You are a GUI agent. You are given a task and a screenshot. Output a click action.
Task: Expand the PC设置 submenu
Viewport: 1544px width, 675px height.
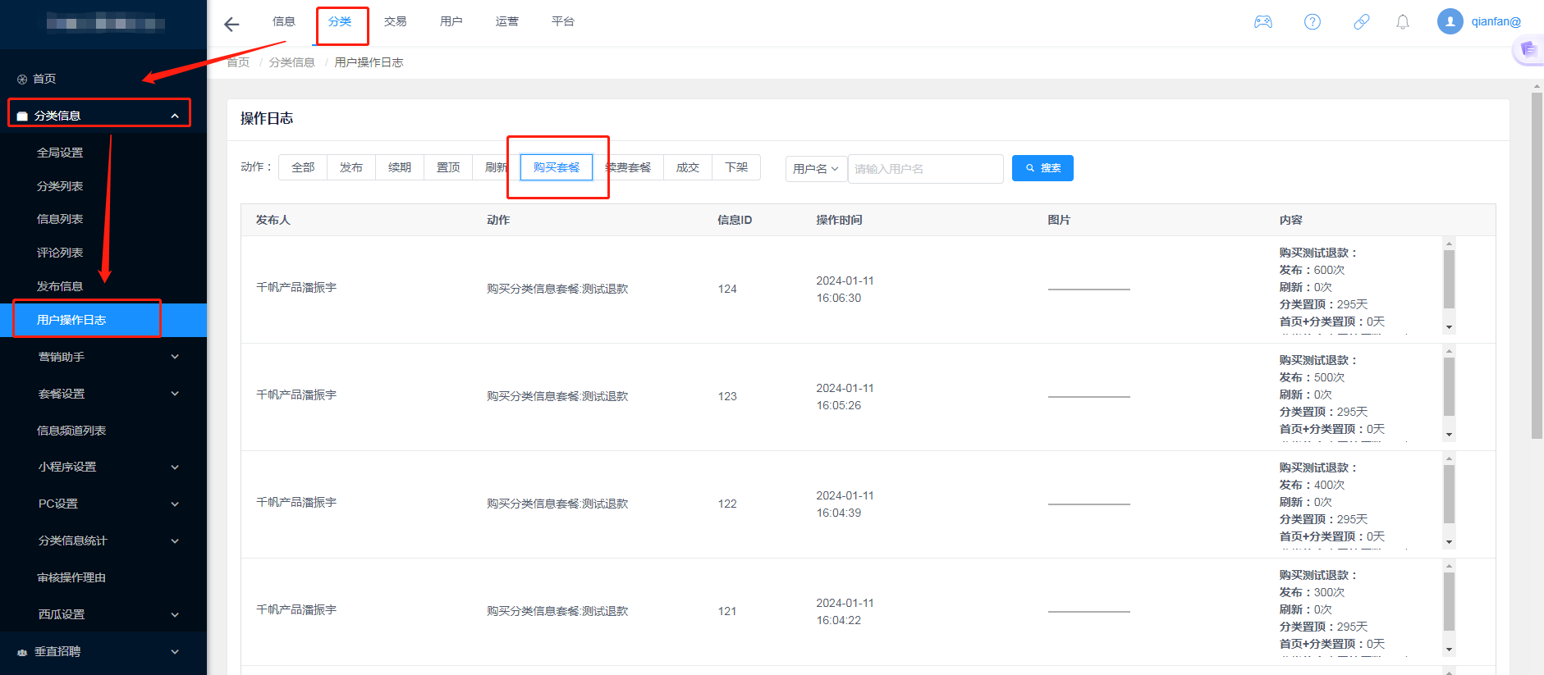[x=175, y=504]
